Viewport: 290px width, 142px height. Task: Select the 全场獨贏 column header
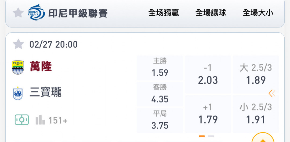(x=164, y=13)
